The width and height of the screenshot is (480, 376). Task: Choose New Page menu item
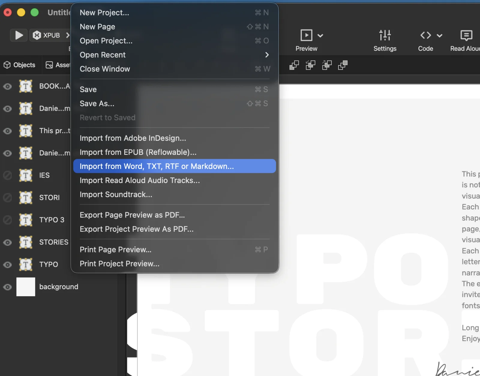tap(174, 27)
